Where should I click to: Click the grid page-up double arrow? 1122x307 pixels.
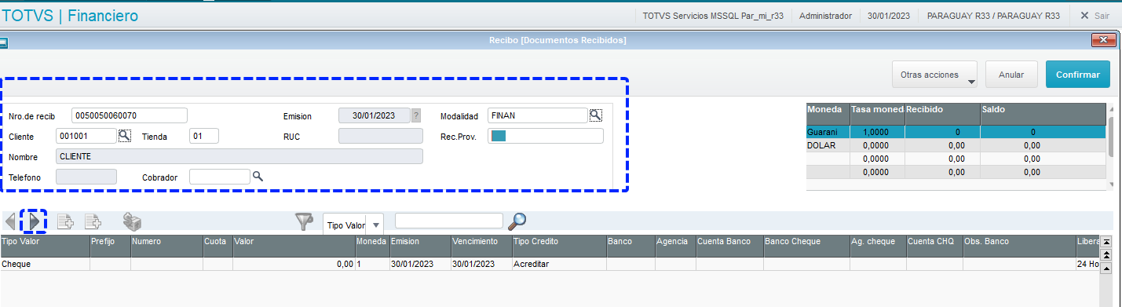[x=1107, y=255]
